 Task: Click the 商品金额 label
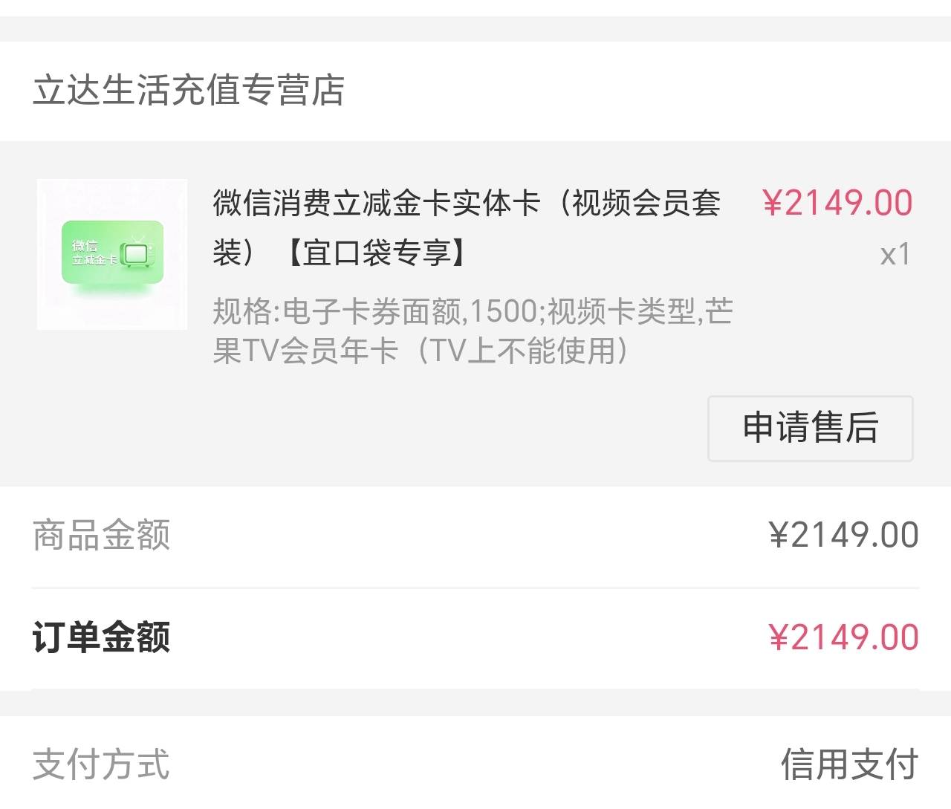tap(102, 535)
